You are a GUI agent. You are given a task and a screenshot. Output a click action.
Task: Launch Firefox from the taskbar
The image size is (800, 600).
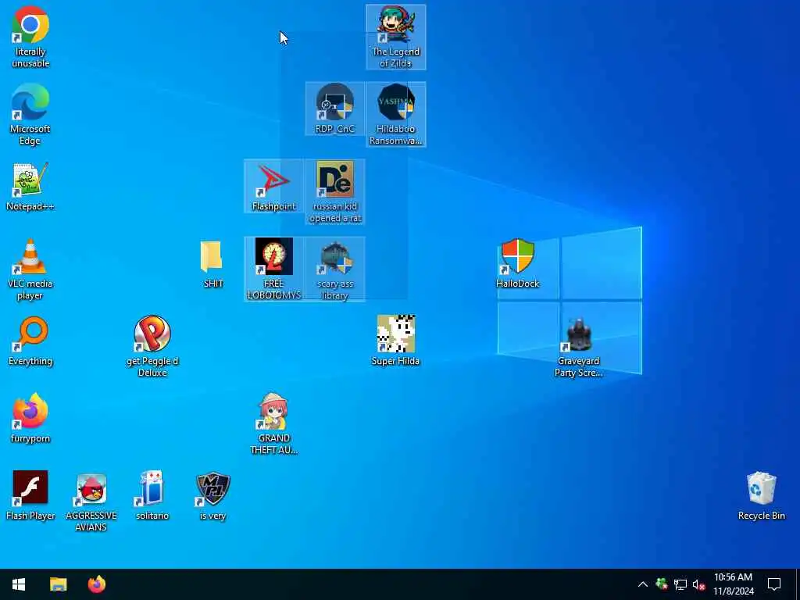(96, 584)
